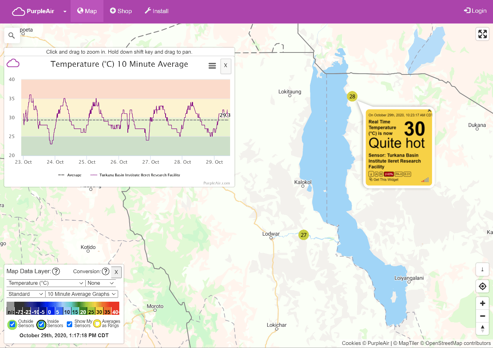This screenshot has height=348, width=493.
Task: Open Conversion help question icon
Action: (x=105, y=272)
